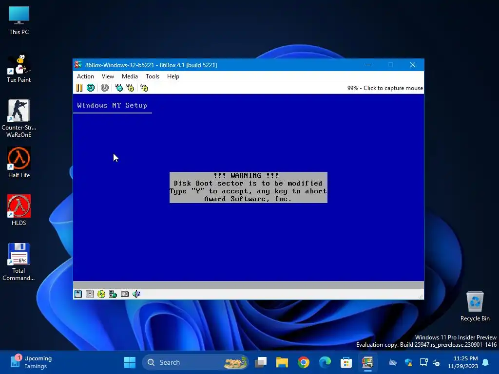The width and height of the screenshot is (499, 374).
Task: Click the network status bar icon
Action: (x=113, y=294)
